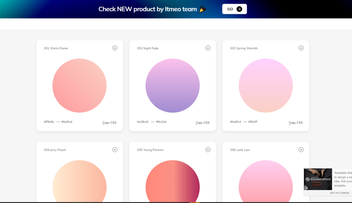The height and width of the screenshot is (203, 352).
Task: Download the 001 Warm Flame gradient
Action: pyautogui.click(x=115, y=48)
